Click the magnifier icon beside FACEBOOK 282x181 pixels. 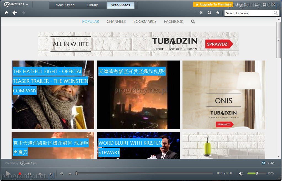click(x=193, y=21)
